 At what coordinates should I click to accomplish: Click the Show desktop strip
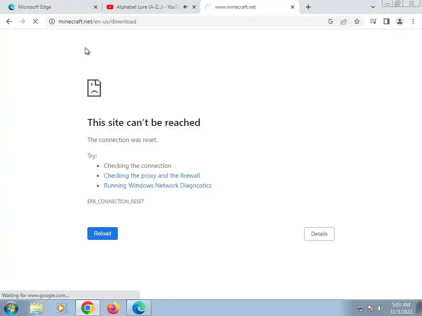[419, 308]
